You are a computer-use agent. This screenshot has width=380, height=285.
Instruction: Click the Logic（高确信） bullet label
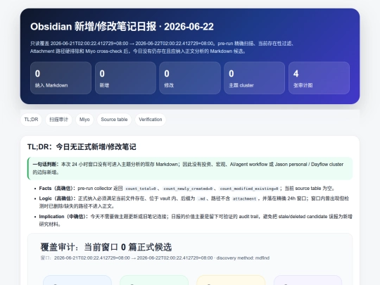pyautogui.click(x=58, y=198)
